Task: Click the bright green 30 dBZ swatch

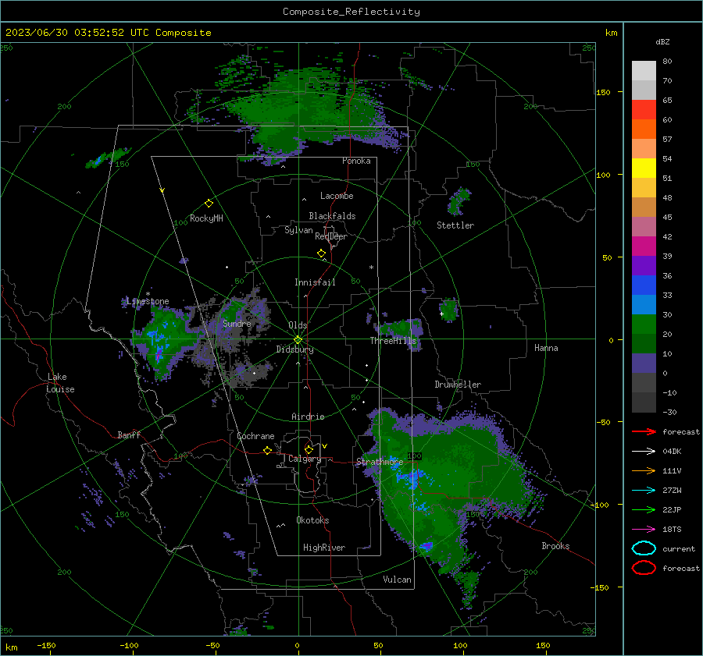Action: tap(644, 324)
